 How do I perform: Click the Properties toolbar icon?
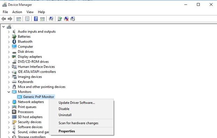27,19
